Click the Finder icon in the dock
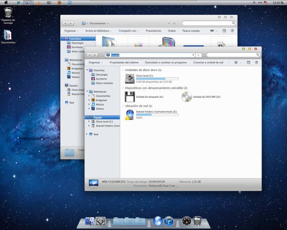287x230 pixels. coord(89,221)
